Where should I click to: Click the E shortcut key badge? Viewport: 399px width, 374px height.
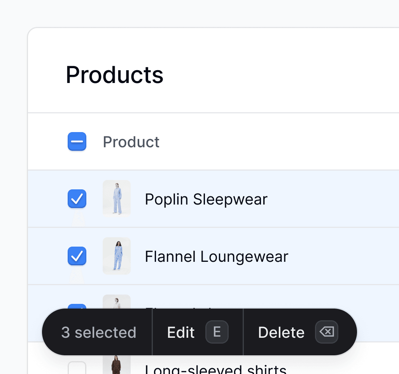click(x=217, y=332)
